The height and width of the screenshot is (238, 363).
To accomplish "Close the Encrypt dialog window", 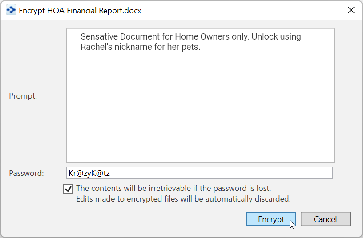I will [x=351, y=10].
